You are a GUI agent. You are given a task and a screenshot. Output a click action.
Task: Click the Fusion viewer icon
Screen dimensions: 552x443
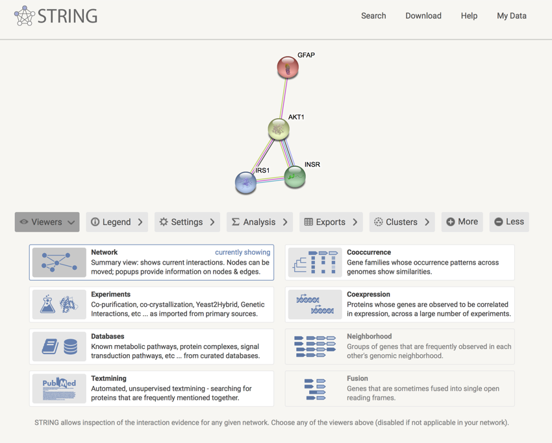[315, 389]
